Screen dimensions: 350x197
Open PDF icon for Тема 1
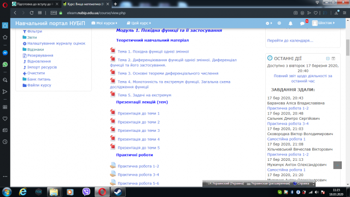(113, 50)
